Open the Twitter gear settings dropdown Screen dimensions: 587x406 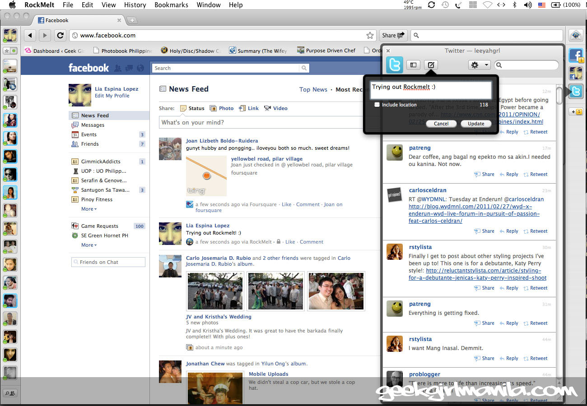pos(479,65)
